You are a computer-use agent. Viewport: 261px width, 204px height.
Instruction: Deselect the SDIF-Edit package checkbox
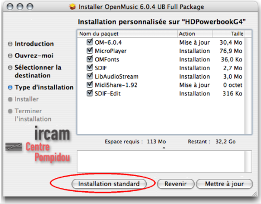[x=90, y=93]
